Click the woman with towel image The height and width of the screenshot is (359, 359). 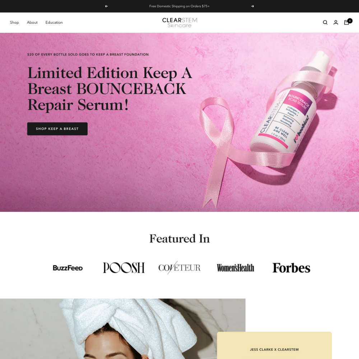(123, 329)
